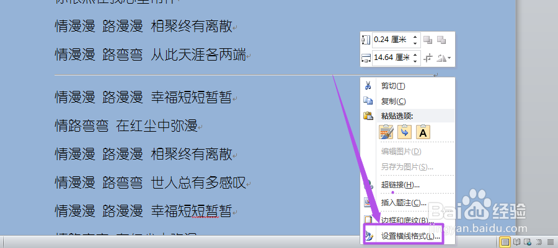
Task: Open 边框和底纹(B)... from context menu
Action: [x=408, y=220]
